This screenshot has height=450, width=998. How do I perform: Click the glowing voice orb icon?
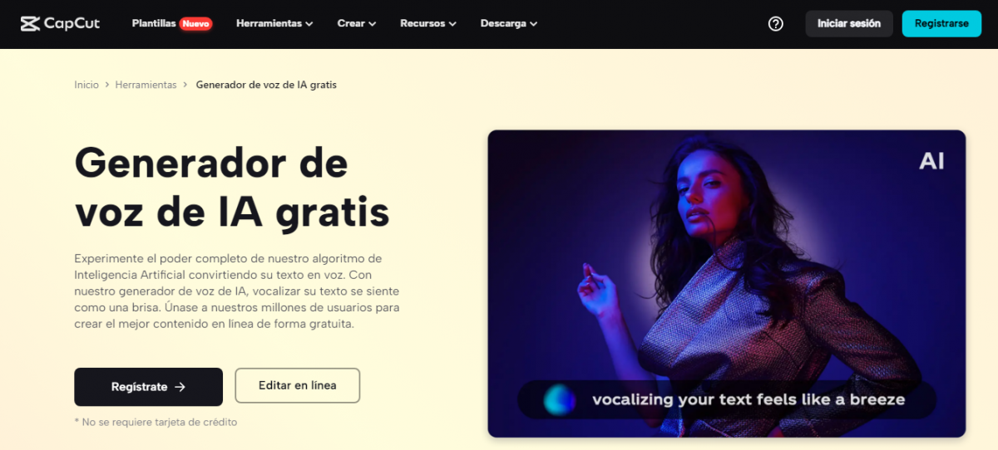point(560,399)
